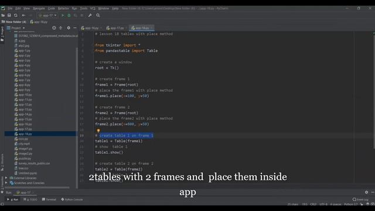
Task: Open the Help menu
Action: [x=115, y=8]
